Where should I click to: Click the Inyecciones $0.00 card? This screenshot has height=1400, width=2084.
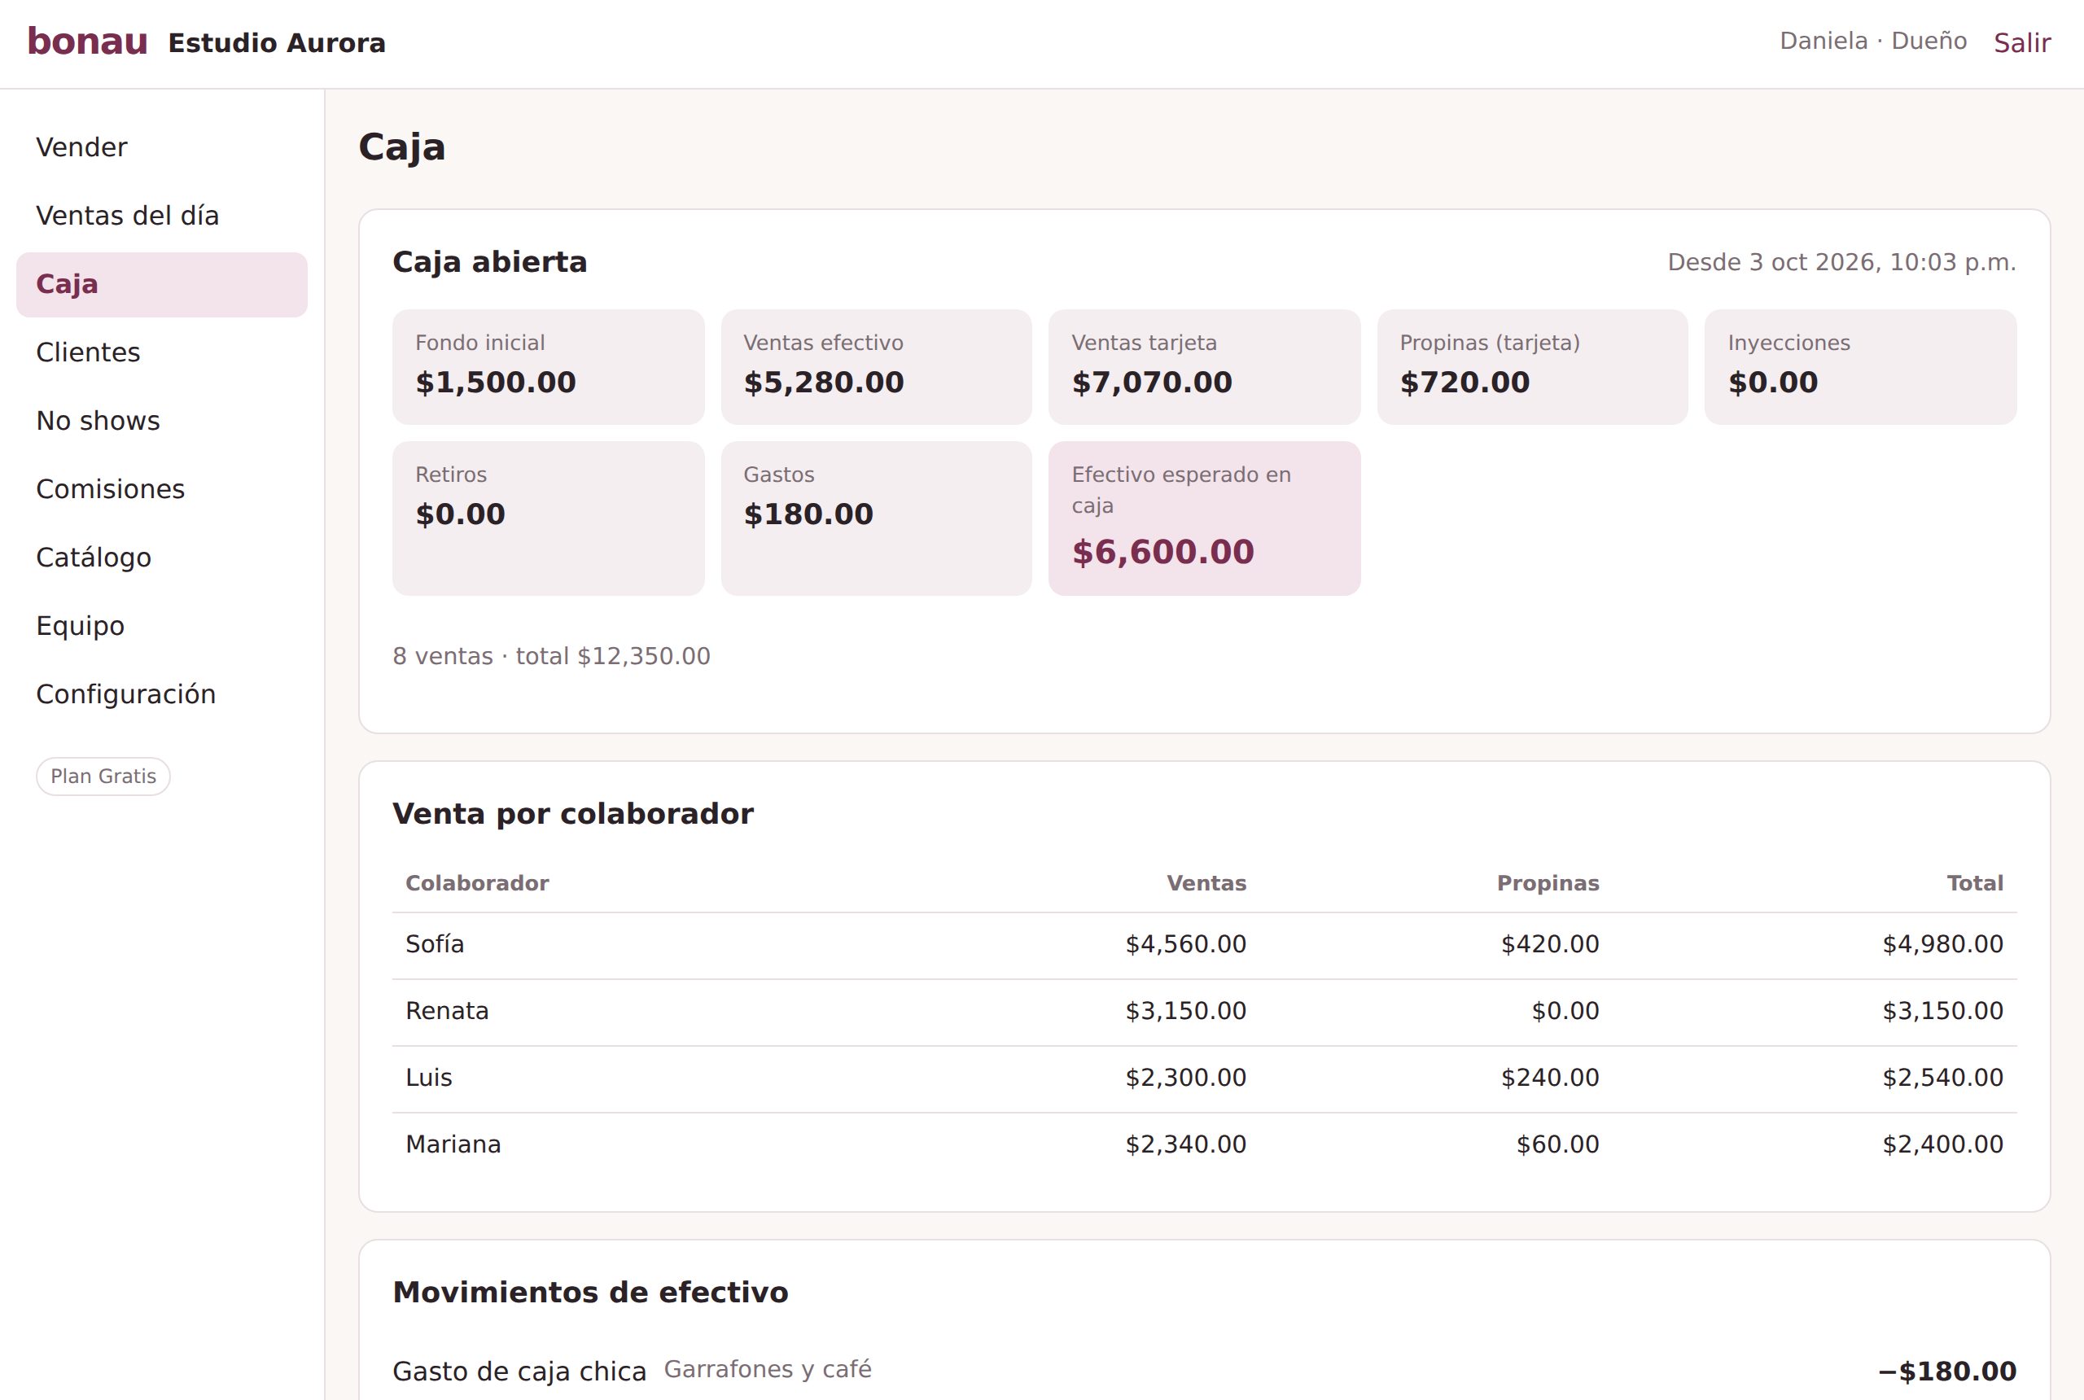coord(1861,367)
